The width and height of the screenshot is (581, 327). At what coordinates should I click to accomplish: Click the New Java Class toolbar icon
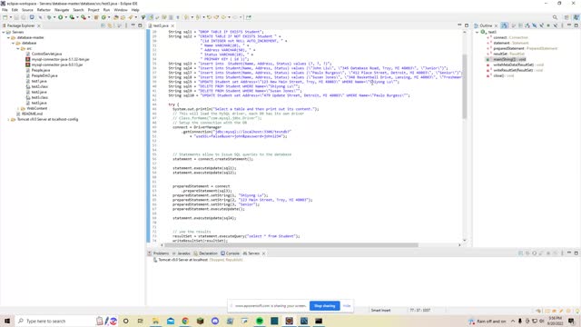pyautogui.click(x=103, y=17)
